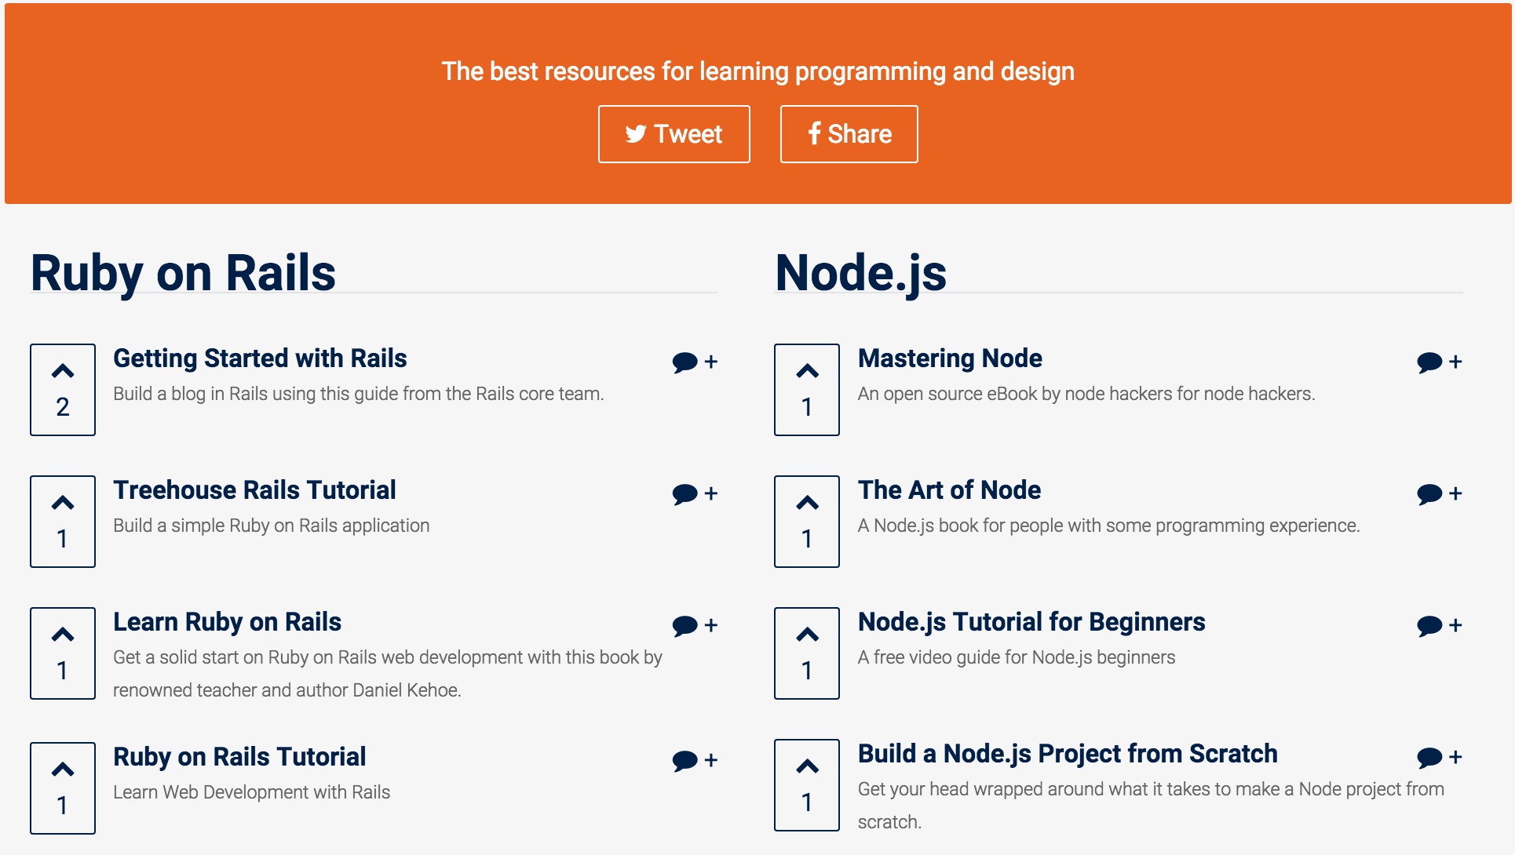Open Getting Started with Rails link
Viewport: 1515px width, 855px height.
coord(260,358)
